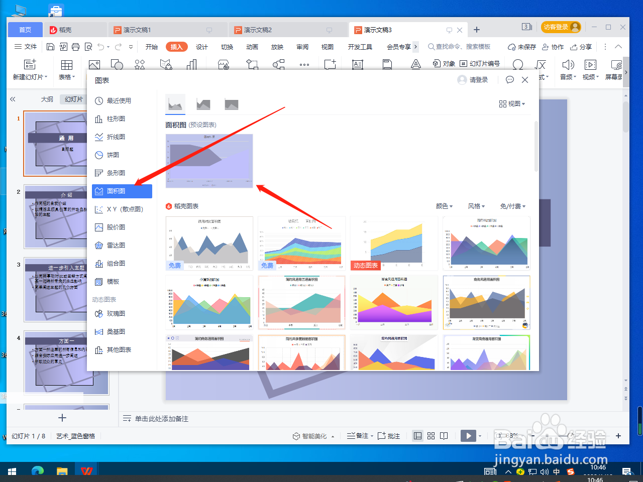The width and height of the screenshot is (643, 482).
Task: Open Windows Start menu
Action: tap(12, 472)
